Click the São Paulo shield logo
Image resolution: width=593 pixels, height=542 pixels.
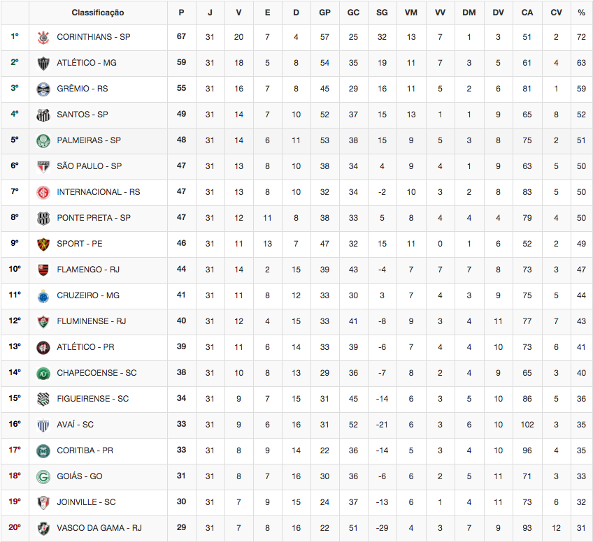[x=43, y=166]
